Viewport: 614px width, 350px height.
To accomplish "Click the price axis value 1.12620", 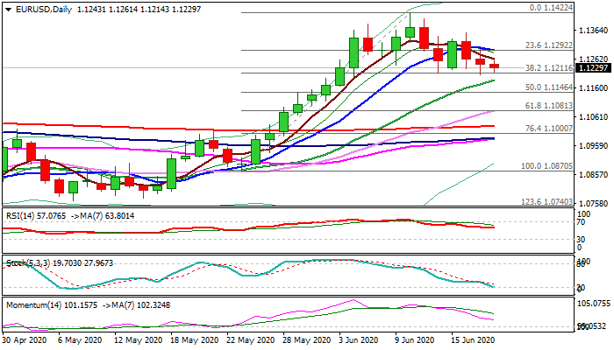I will pyautogui.click(x=594, y=59).
